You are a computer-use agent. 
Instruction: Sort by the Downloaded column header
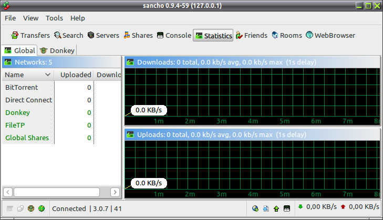click(108, 75)
